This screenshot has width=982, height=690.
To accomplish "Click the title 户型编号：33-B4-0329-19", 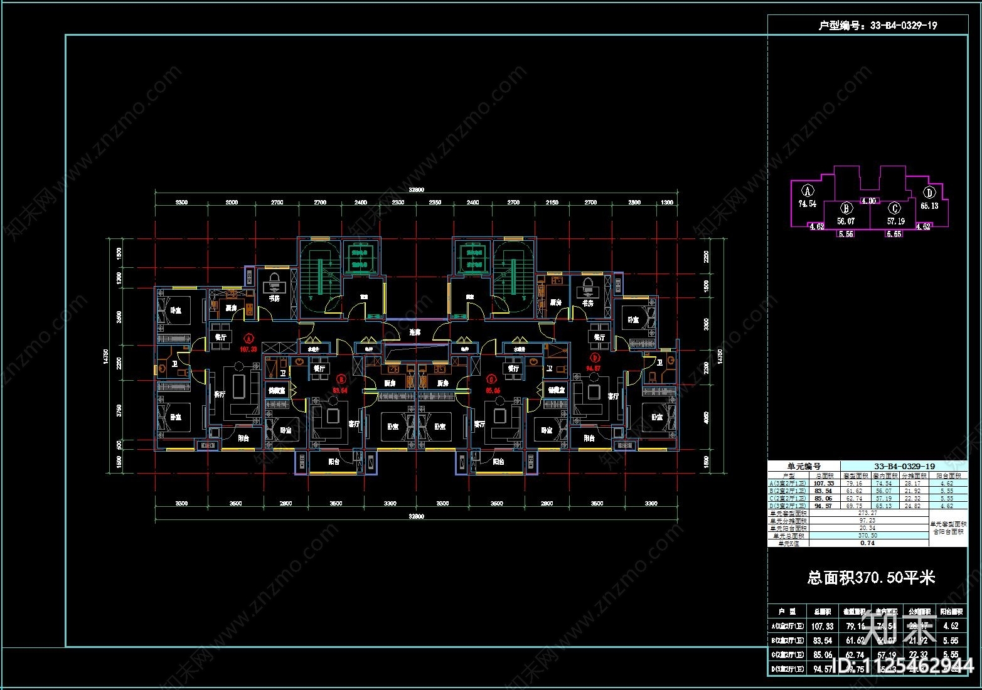I will [x=878, y=26].
